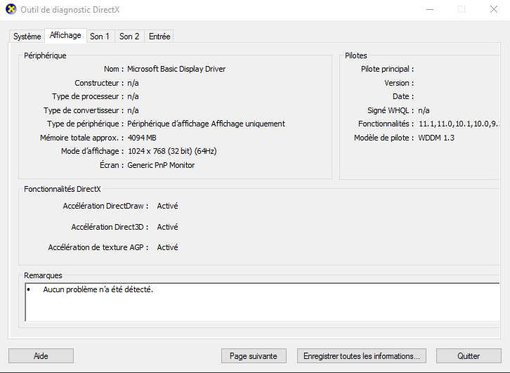This screenshot has width=510, height=373.
Task: Click the 'Pilote principal :' label
Action: coord(387,69)
